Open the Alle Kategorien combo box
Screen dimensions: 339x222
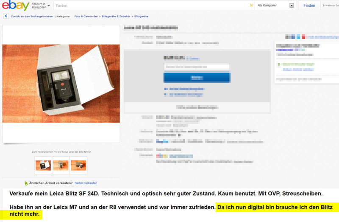point(275,6)
